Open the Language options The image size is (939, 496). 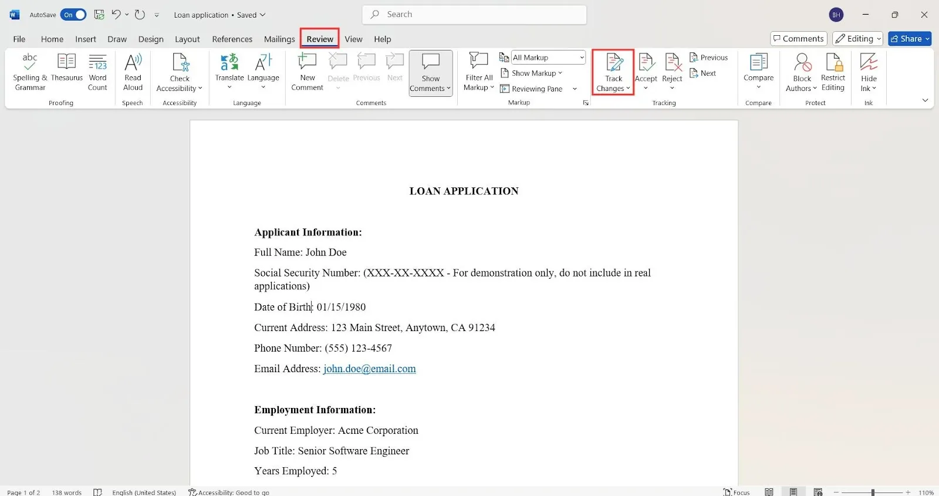264,72
